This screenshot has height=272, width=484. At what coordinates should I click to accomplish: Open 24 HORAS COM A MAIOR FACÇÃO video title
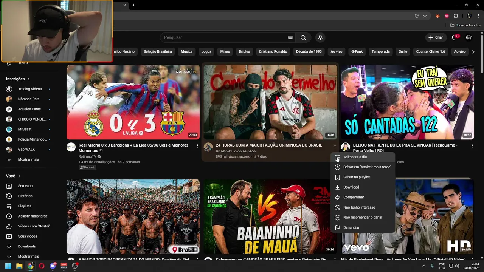coord(269,145)
